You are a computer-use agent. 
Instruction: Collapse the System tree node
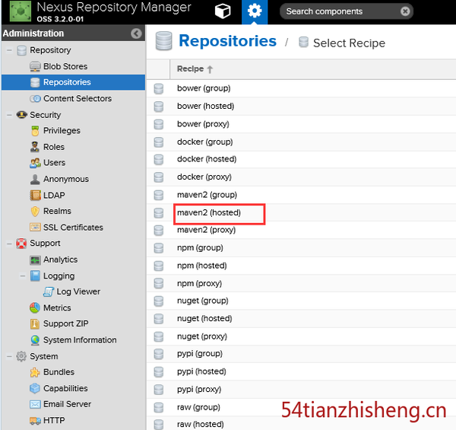9,356
